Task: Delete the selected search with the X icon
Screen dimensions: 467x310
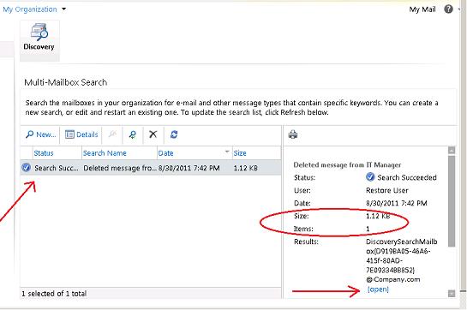Action: coord(153,134)
